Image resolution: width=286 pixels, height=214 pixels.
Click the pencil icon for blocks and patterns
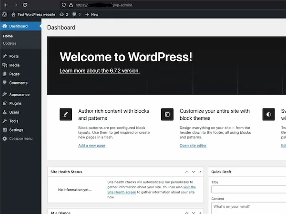point(65,114)
